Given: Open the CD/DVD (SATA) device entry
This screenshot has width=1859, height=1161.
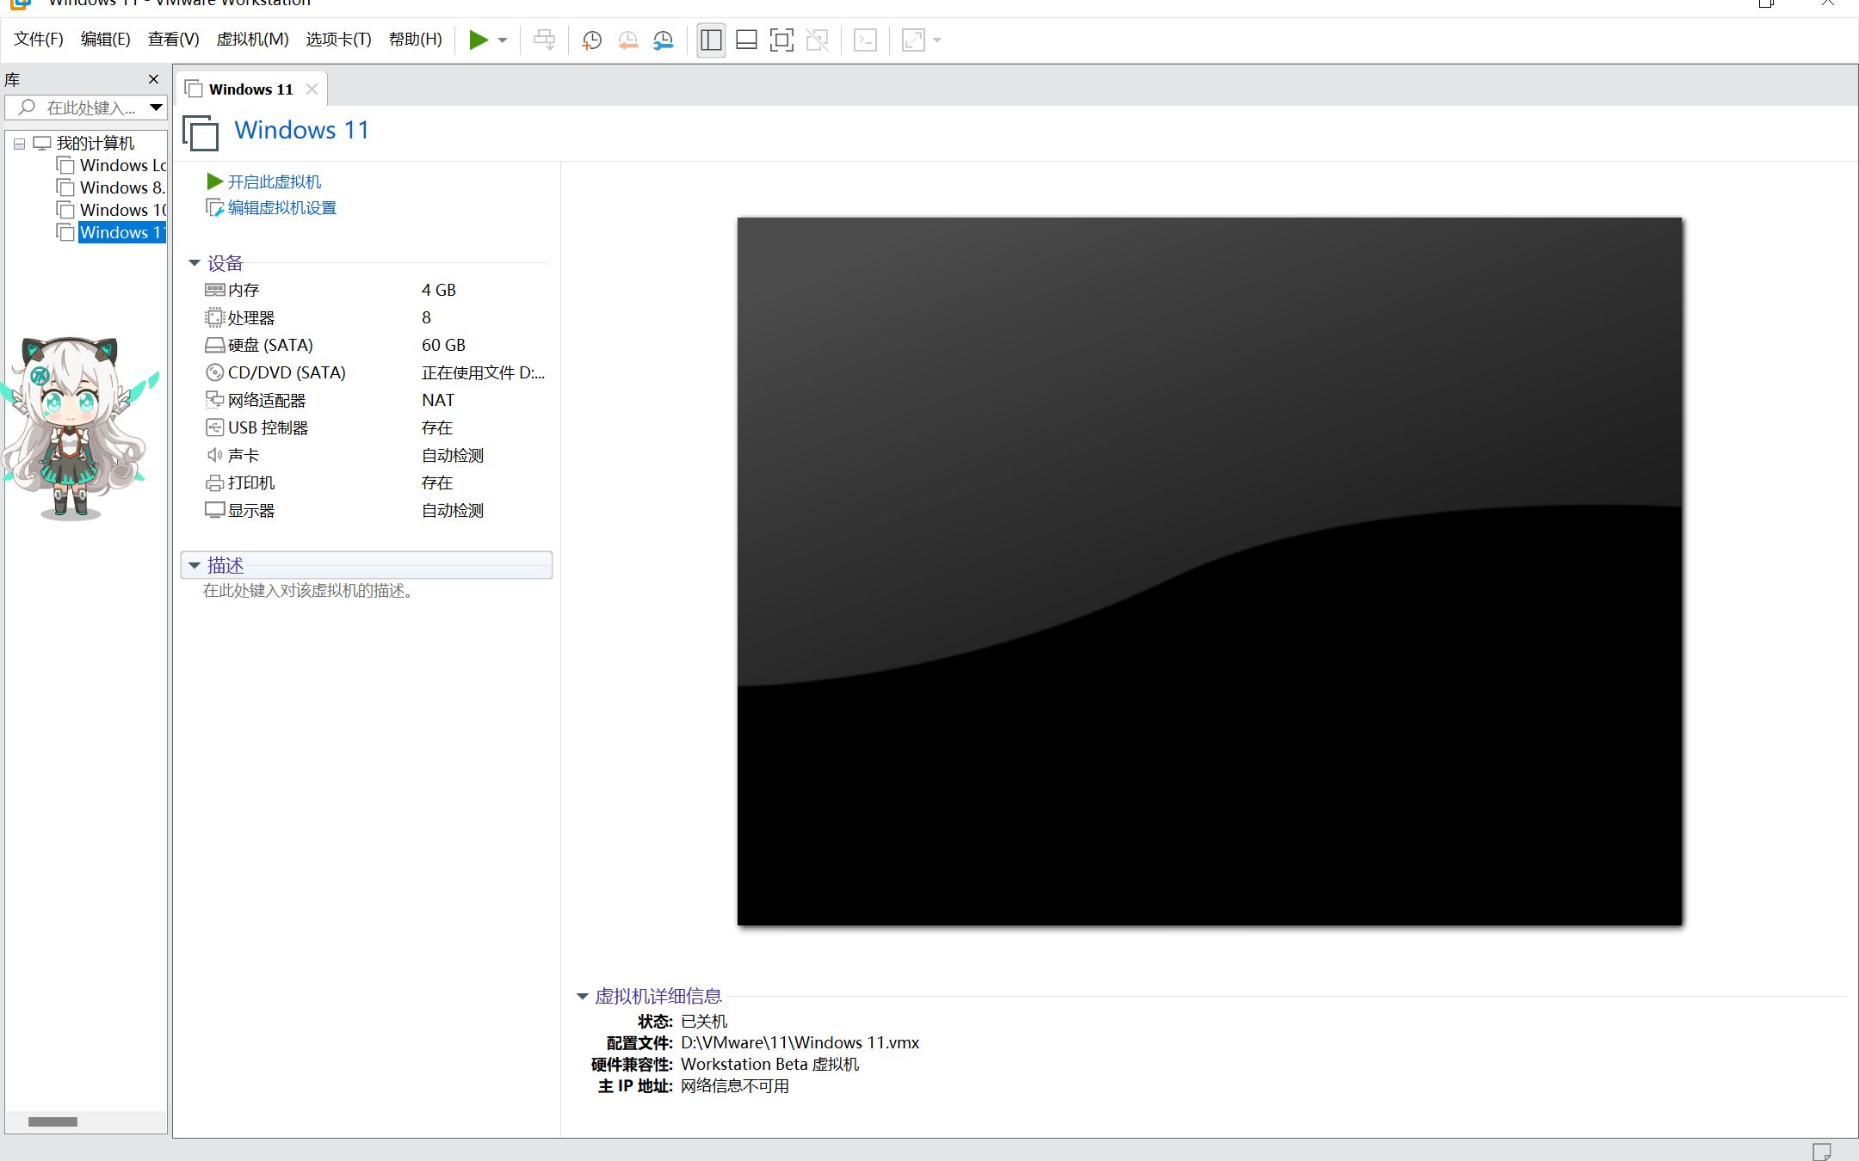Looking at the screenshot, I should pos(287,372).
